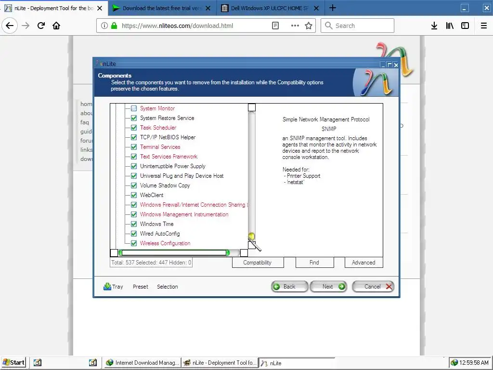The image size is (493, 370).
Task: Close the Dell Windows XP ULCPC tab
Action: [317, 8]
